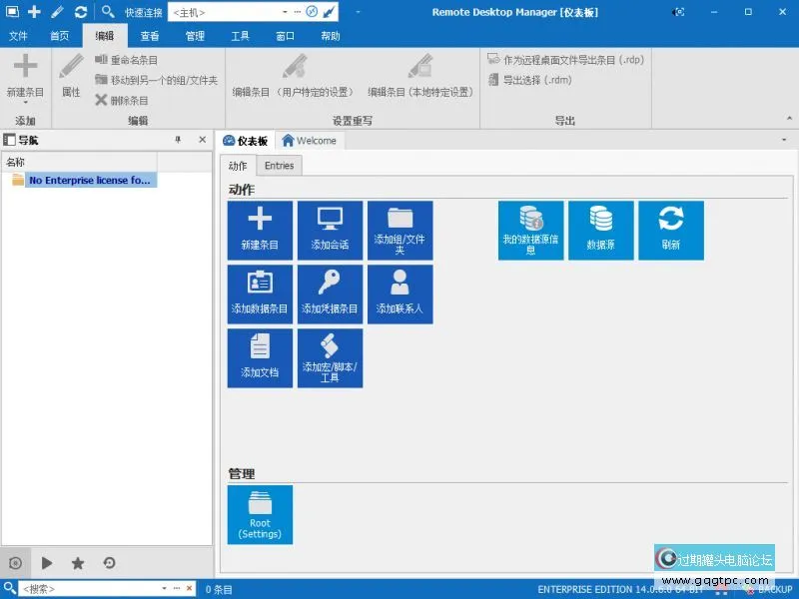Click the 添加会话 monitor tile
Viewport: 799px width, 599px height.
330,230
